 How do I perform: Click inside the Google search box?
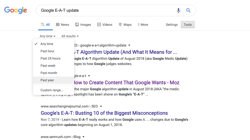pos(105,10)
